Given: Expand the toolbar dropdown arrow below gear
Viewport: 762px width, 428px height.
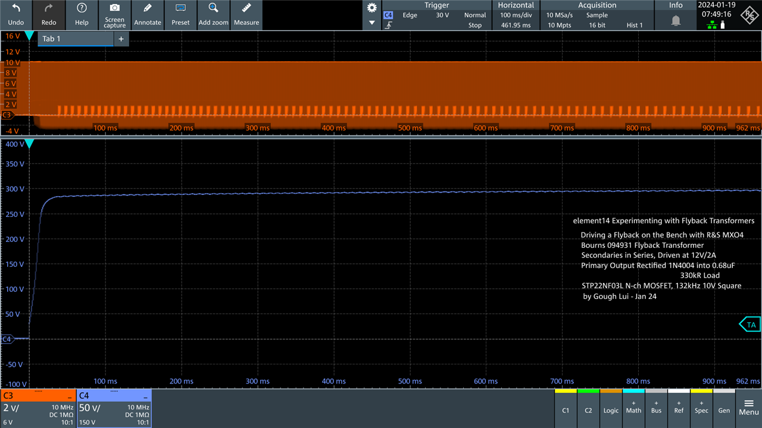Looking at the screenshot, I should click(x=372, y=23).
